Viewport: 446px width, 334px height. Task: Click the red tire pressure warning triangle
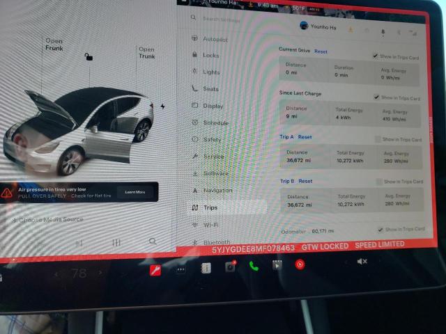6,193
